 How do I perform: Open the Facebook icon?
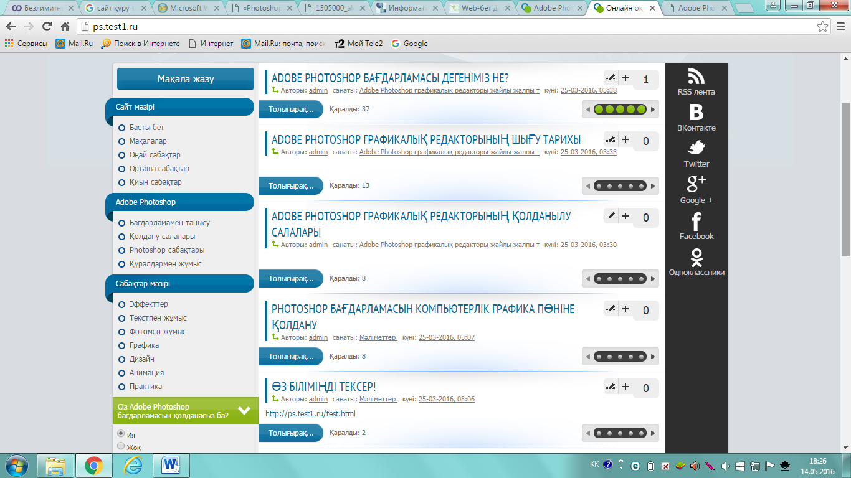coord(696,221)
